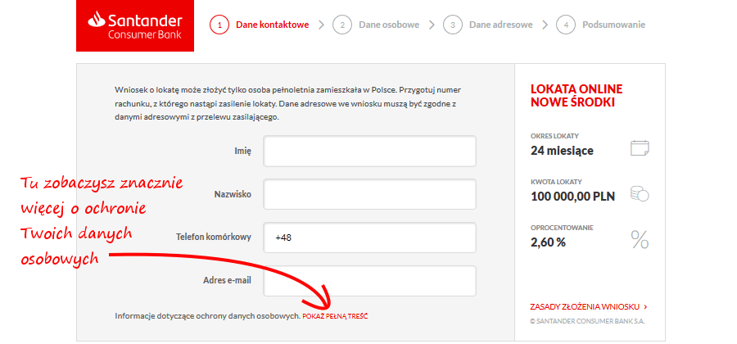737x344 pixels.
Task: Click the chevron after Dane osobowe
Action: (x=432, y=25)
